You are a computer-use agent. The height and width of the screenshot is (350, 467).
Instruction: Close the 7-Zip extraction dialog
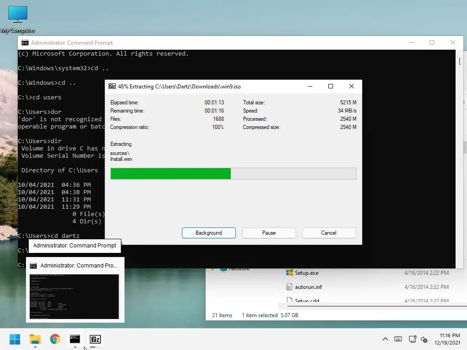pyautogui.click(x=352, y=86)
